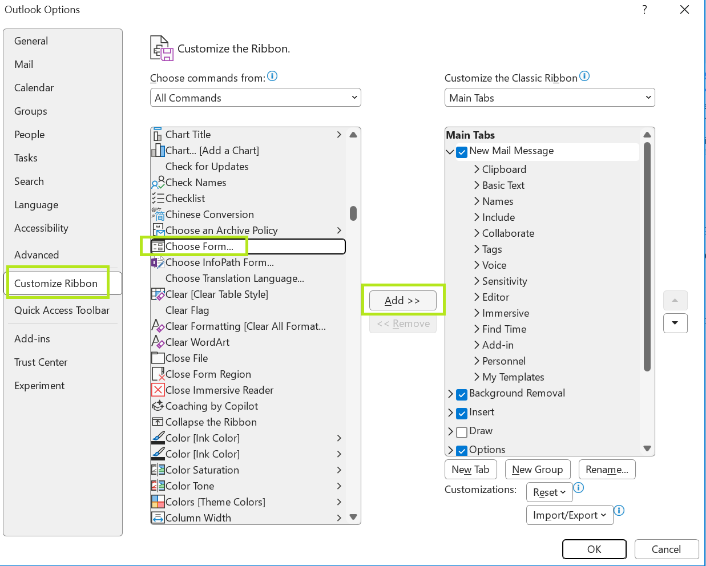Select the Clear Formatting icon
The width and height of the screenshot is (706, 566).
coord(158,326)
